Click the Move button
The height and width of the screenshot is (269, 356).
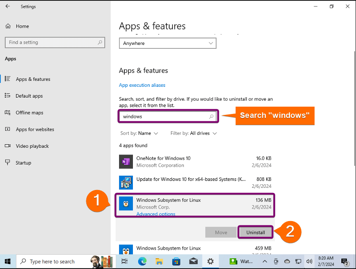(221, 232)
